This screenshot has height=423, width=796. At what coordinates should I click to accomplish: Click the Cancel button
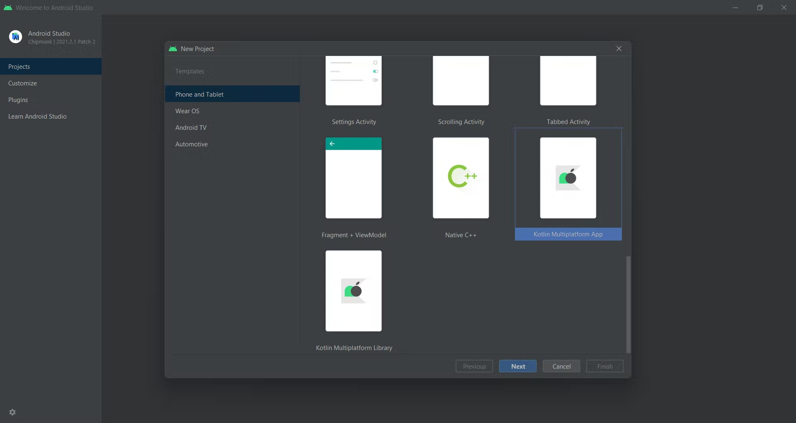click(561, 366)
